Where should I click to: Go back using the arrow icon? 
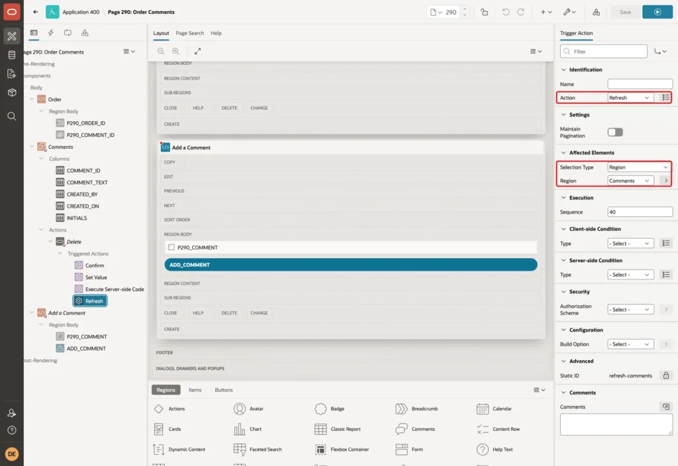point(36,12)
